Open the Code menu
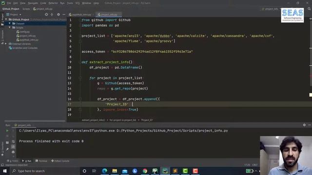 click(x=43, y=3)
